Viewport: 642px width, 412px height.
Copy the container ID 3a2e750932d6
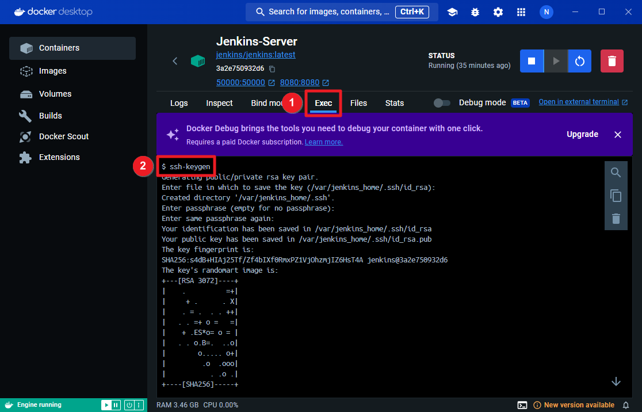(x=272, y=69)
